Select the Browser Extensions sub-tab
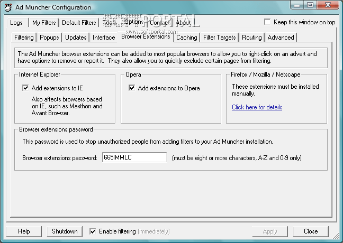This screenshot has height=243, width=343. pos(146,36)
